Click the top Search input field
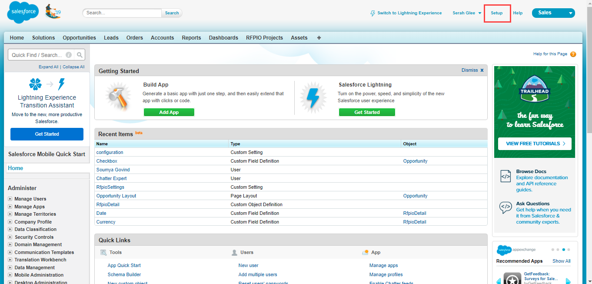This screenshot has width=592, height=284. click(122, 13)
